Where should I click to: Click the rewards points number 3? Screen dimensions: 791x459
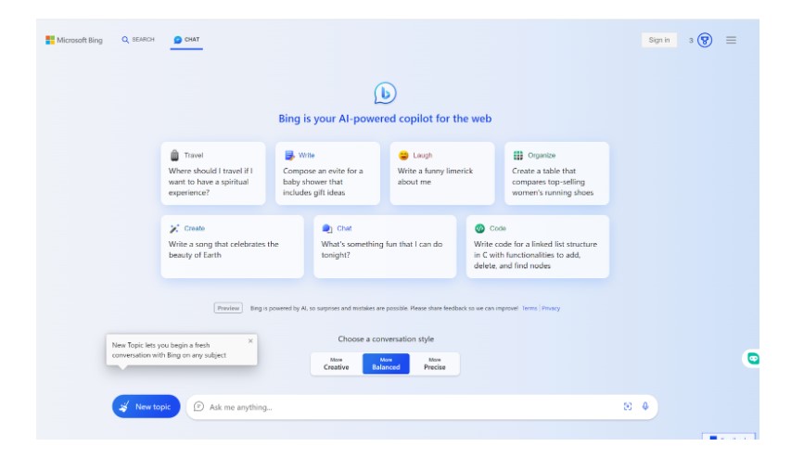691,41
